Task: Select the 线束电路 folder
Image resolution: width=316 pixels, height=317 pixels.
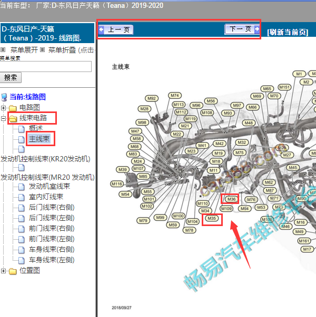Action: pyautogui.click(x=33, y=118)
